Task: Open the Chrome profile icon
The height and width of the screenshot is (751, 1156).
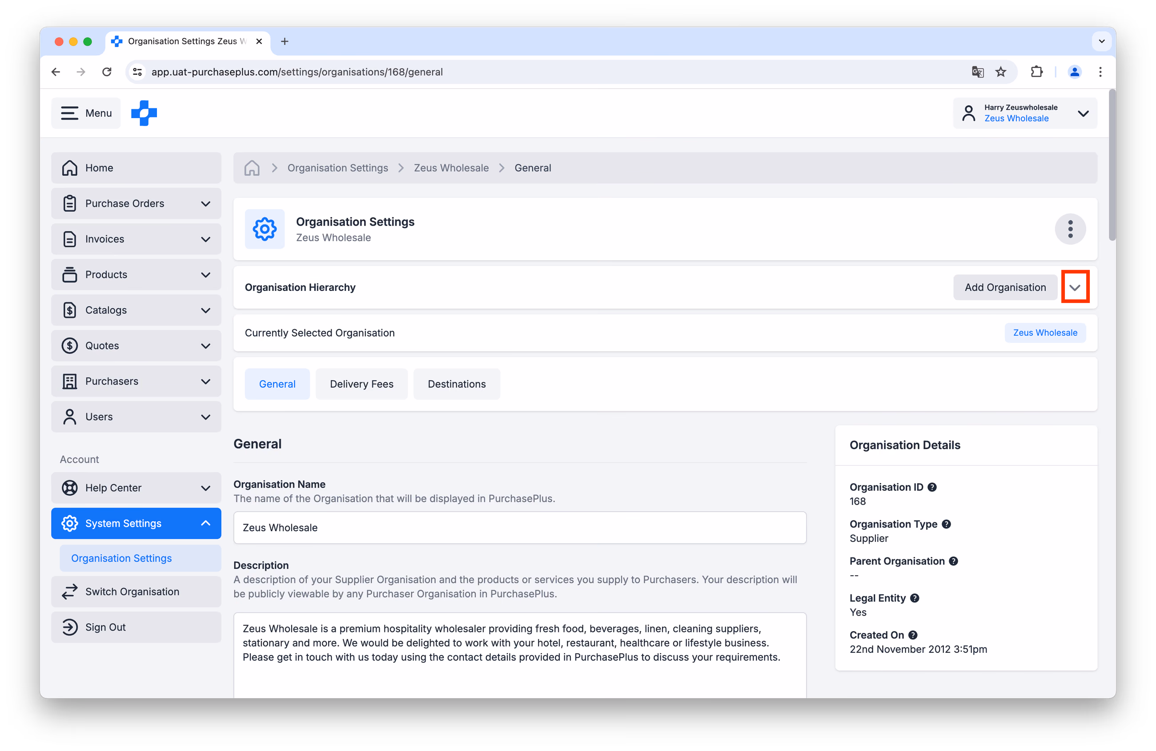Action: click(x=1074, y=72)
